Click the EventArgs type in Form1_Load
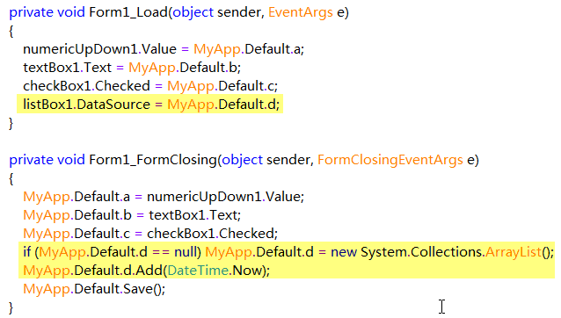 tap(301, 12)
